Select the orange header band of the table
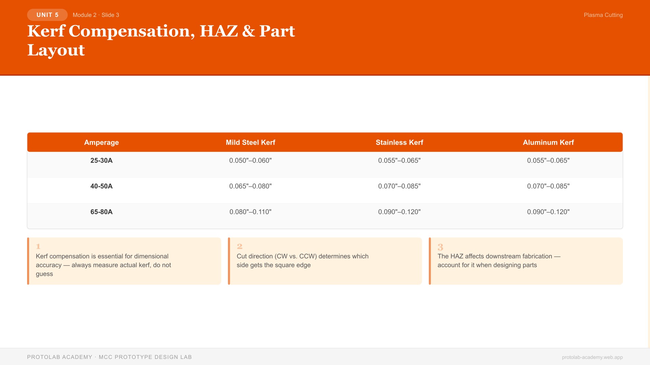 (x=325, y=142)
